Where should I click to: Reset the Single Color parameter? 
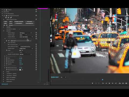click(36, 48)
